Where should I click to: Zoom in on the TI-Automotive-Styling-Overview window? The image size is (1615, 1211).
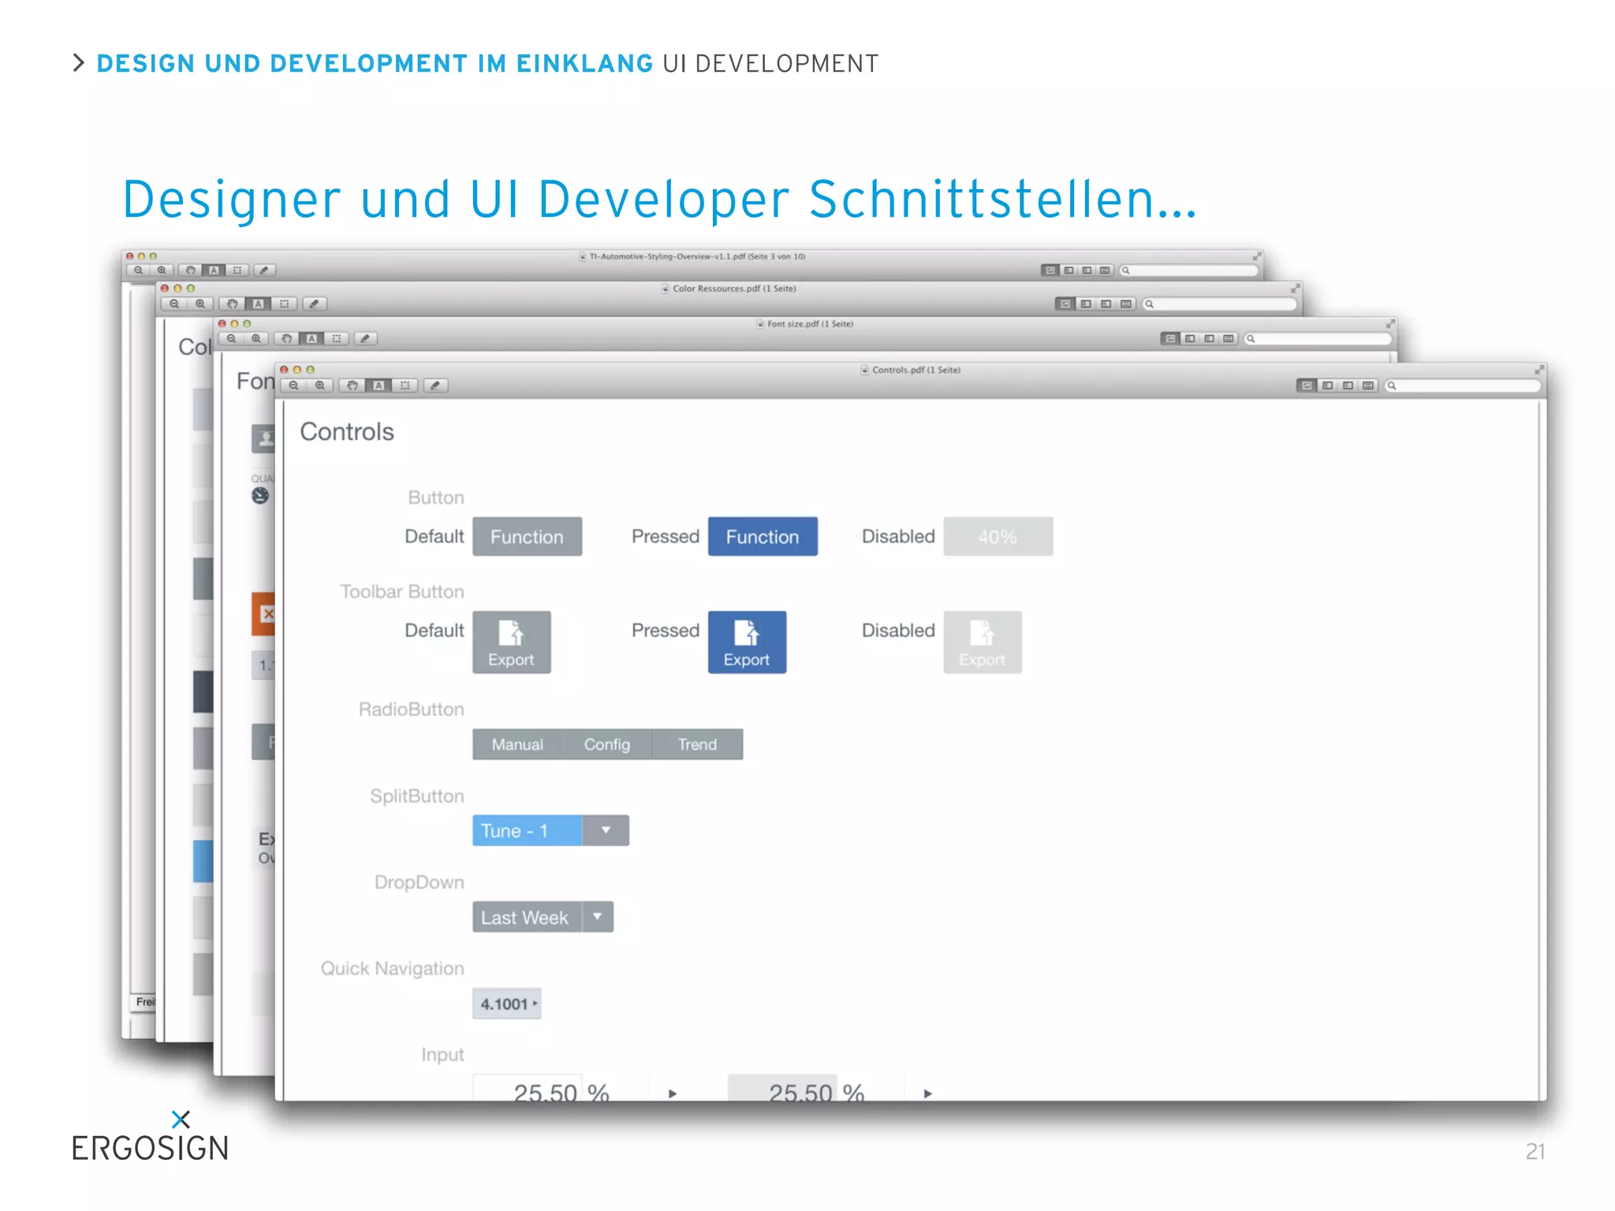162,270
